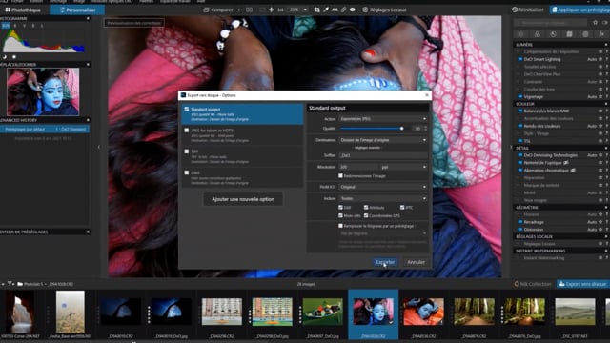Switch to the Photothèque tab

(23, 10)
